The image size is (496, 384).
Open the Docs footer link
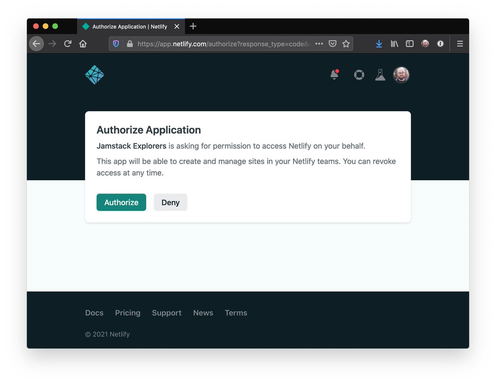94,313
